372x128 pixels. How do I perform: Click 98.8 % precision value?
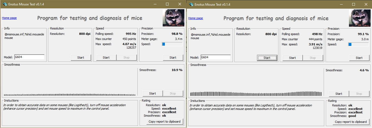[x=177, y=34]
